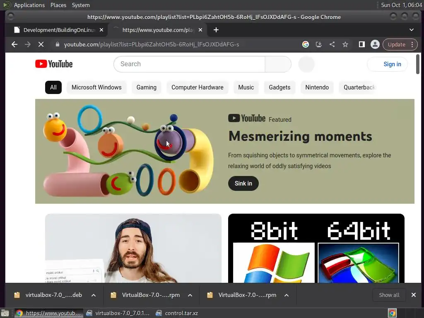Close the YouTube playlist tab

click(200, 30)
